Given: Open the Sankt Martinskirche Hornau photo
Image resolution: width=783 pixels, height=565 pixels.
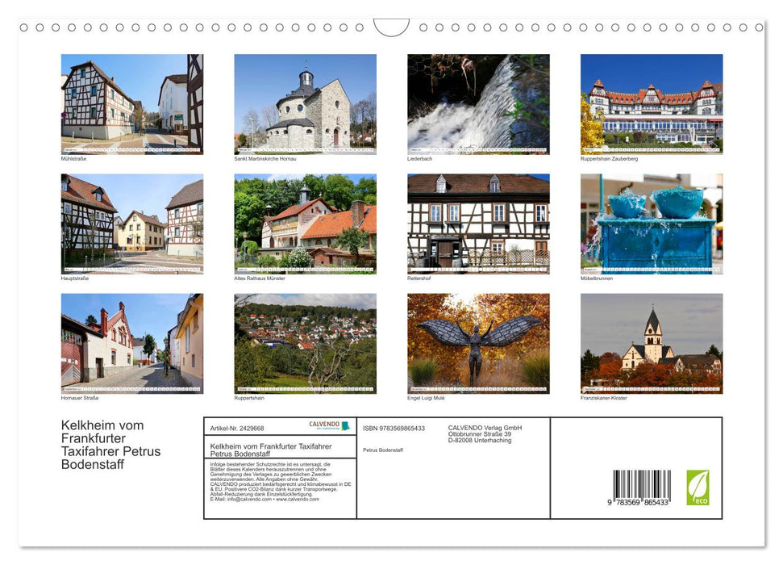Looking at the screenshot, I should click(305, 104).
